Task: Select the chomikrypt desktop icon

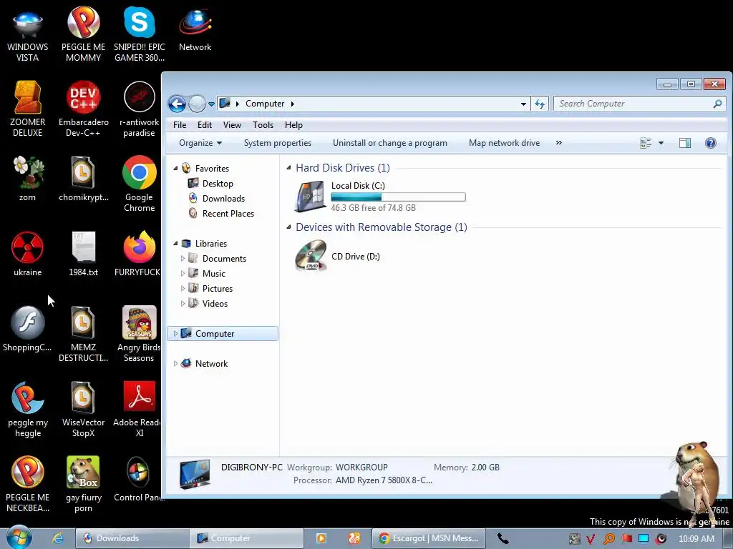Action: click(x=83, y=179)
